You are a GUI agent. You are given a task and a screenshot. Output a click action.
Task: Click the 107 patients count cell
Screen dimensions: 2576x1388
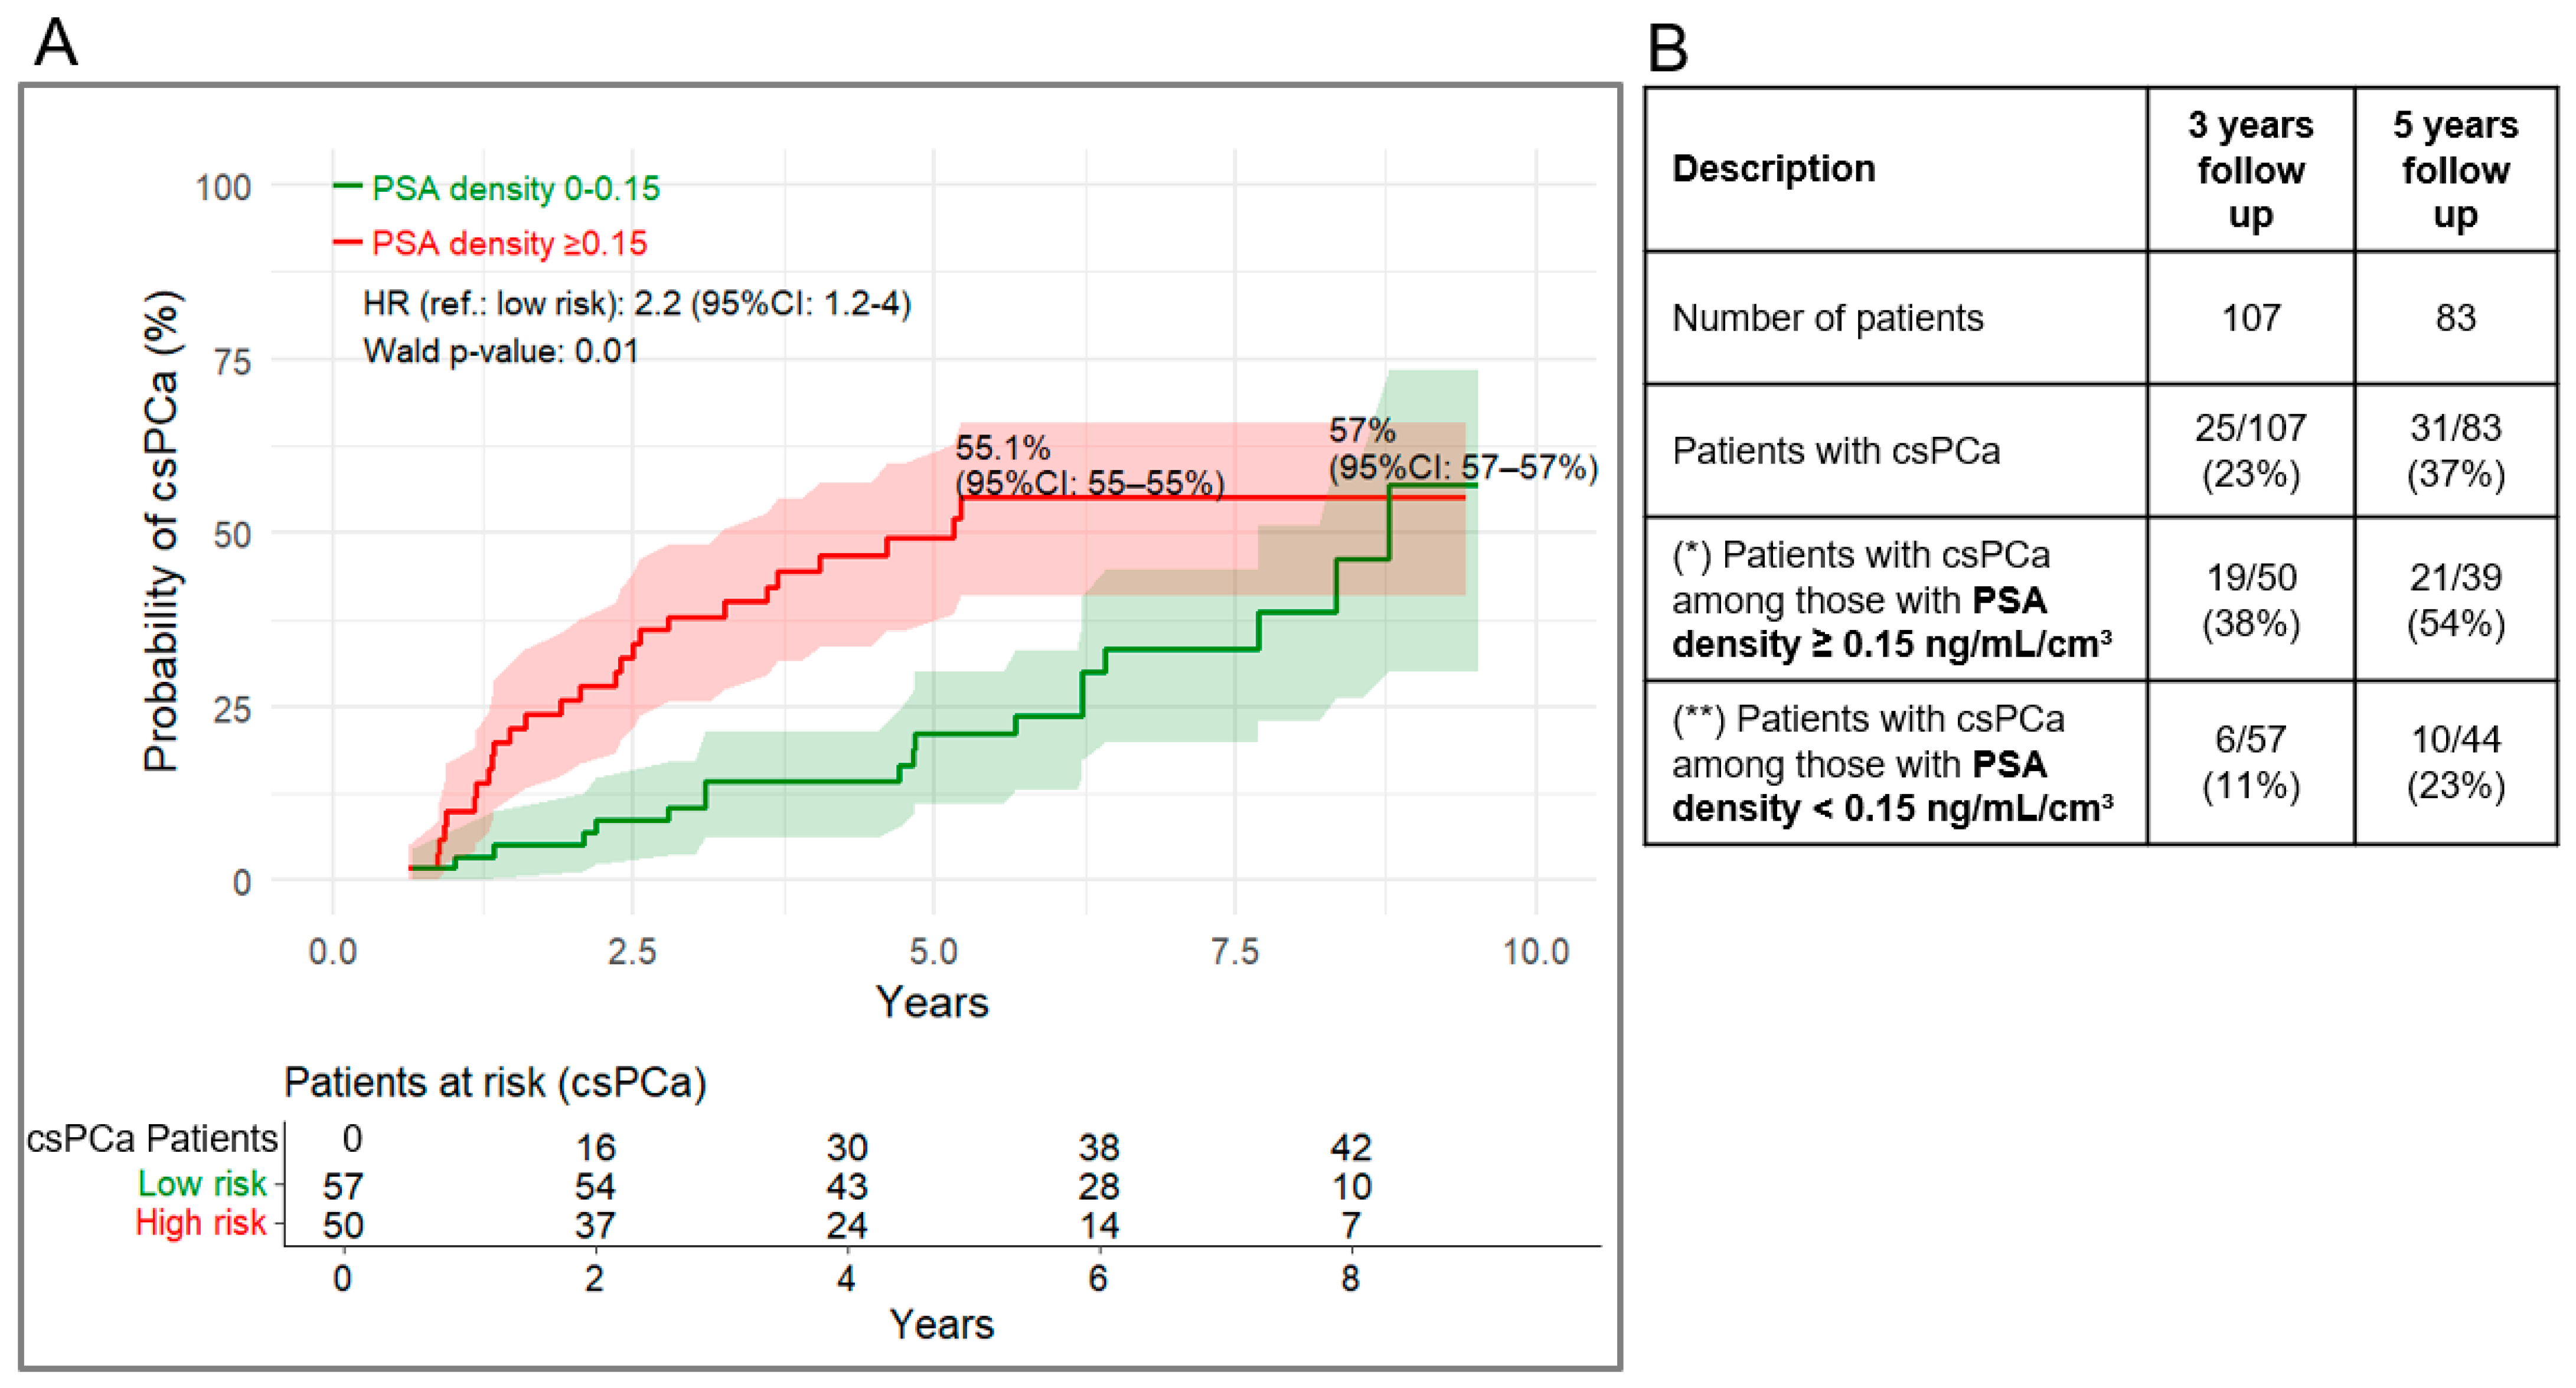2250,318
